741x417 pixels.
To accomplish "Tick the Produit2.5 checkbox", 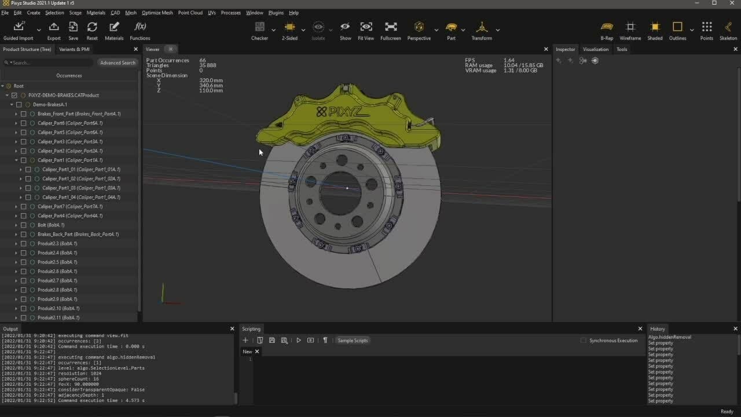I will tap(24, 262).
